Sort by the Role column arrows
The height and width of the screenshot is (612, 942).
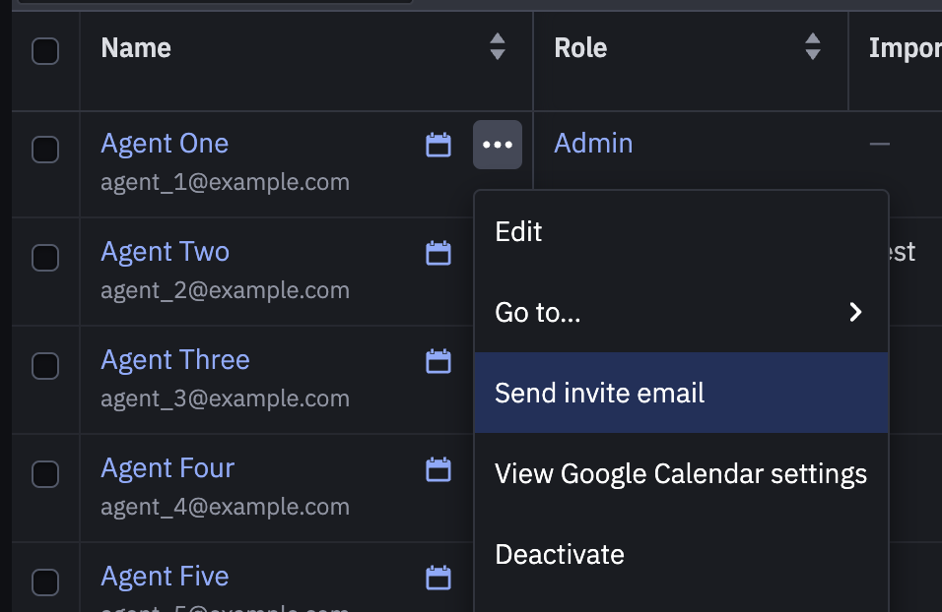pos(813,47)
